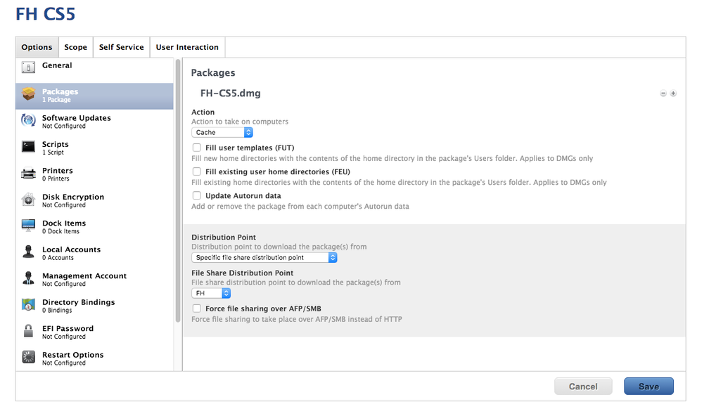The width and height of the screenshot is (702, 416).
Task: Click the '0 Bindings' subtitle
Action: click(x=57, y=311)
